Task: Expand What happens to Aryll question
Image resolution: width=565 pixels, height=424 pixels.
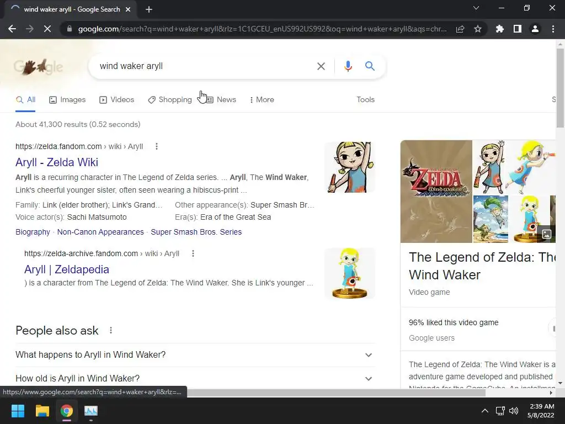Action: coord(195,355)
